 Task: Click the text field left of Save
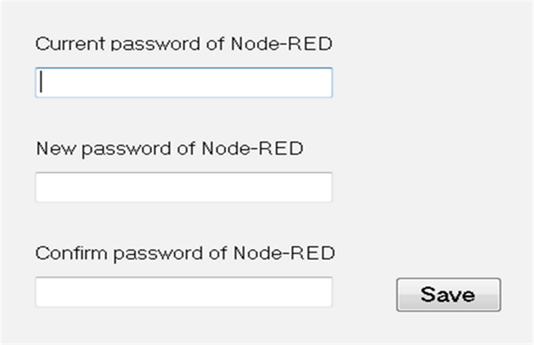click(184, 292)
